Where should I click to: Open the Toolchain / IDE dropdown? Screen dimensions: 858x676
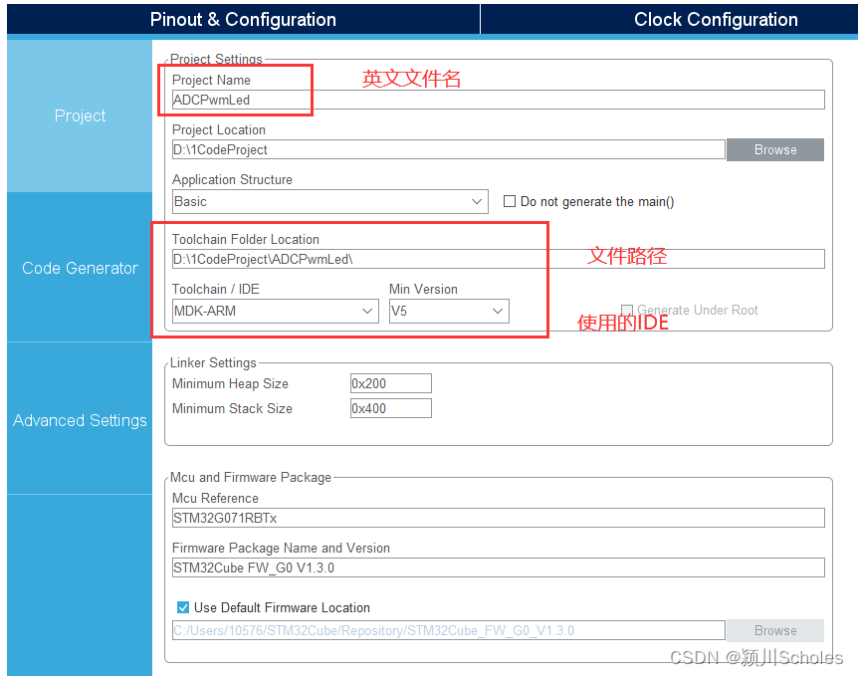(x=275, y=311)
